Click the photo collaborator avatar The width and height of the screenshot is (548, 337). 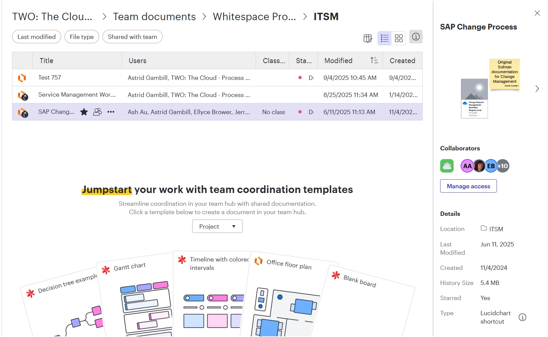[x=479, y=166]
